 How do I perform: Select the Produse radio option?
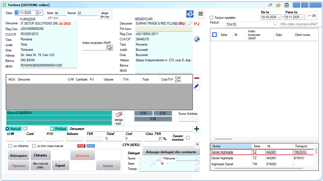click(52, 129)
